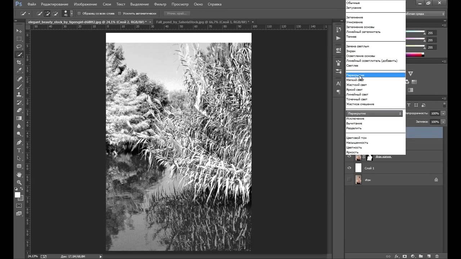Hide the 'Слой 1' layer
Viewport: 461px width, 259px height.
point(349,168)
